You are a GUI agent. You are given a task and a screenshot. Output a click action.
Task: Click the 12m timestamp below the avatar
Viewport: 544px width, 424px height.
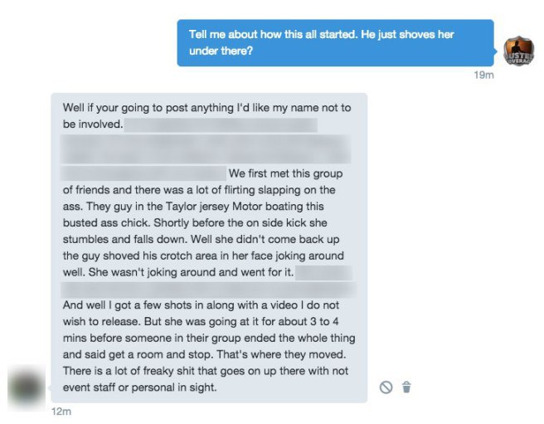(x=61, y=412)
